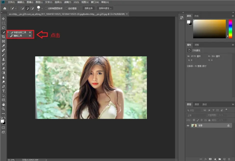Viewport: 235px width, 161px height.
Task: Open the 图像 menu
Action: point(30,2)
